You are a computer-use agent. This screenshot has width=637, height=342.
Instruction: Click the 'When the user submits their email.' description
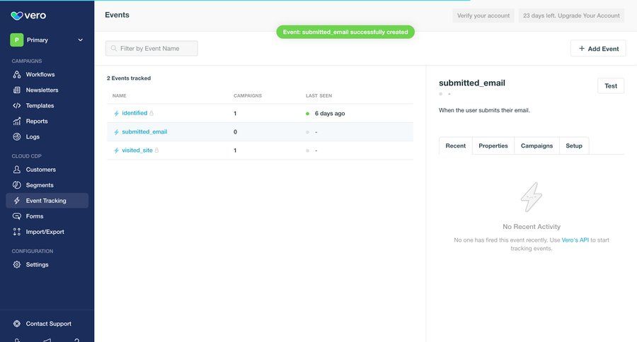(484, 110)
